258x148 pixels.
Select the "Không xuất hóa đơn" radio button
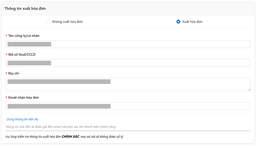[x=48, y=22]
